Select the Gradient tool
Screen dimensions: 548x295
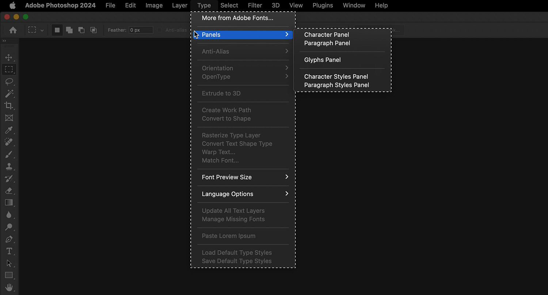(9, 203)
